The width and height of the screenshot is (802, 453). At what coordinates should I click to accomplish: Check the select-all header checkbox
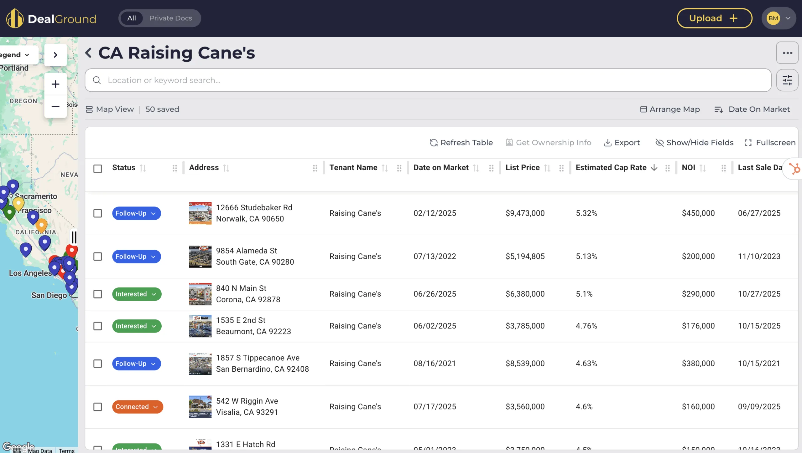(97, 168)
